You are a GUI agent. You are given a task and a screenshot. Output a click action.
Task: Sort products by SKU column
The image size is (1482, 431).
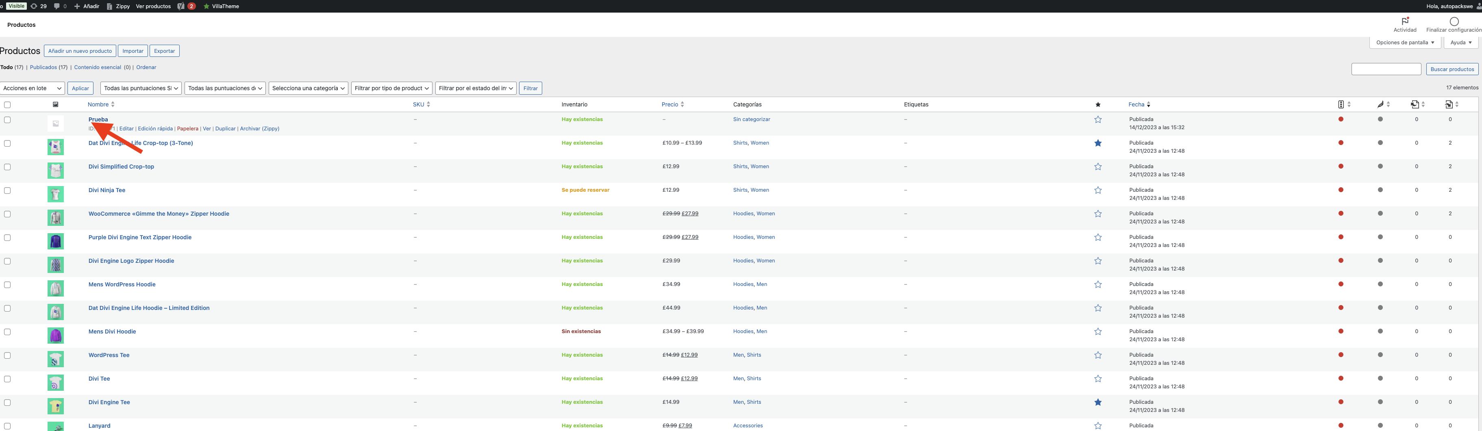(x=421, y=104)
